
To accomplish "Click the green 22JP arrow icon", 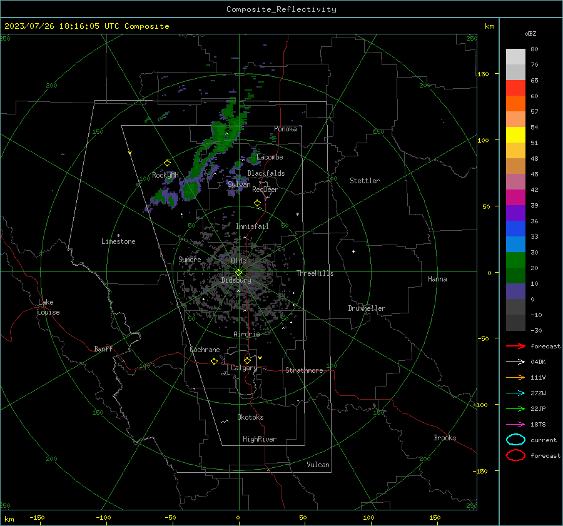I will [x=515, y=408].
